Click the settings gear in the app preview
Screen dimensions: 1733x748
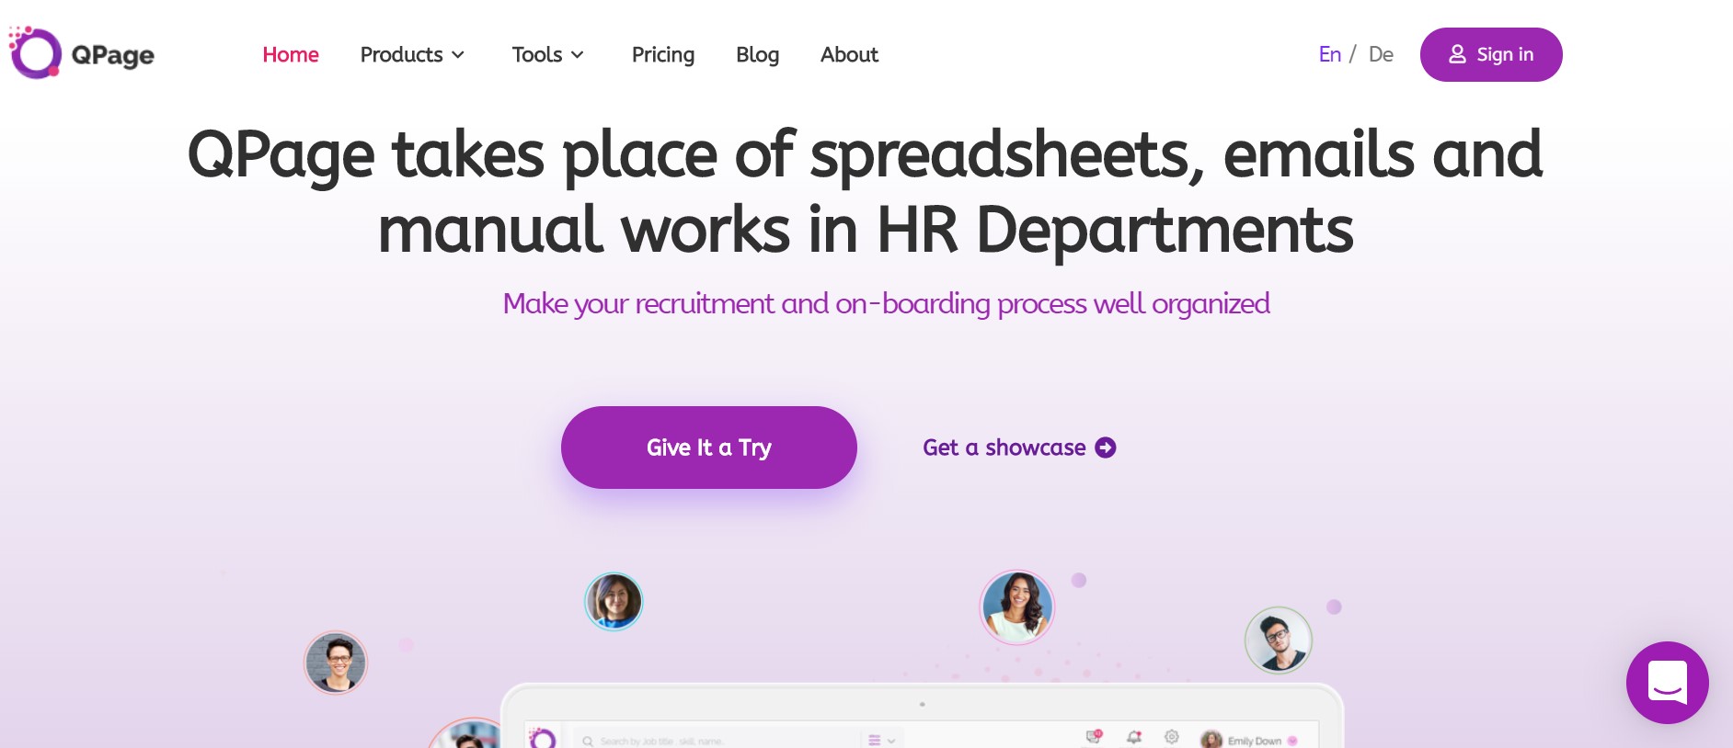tap(1171, 737)
